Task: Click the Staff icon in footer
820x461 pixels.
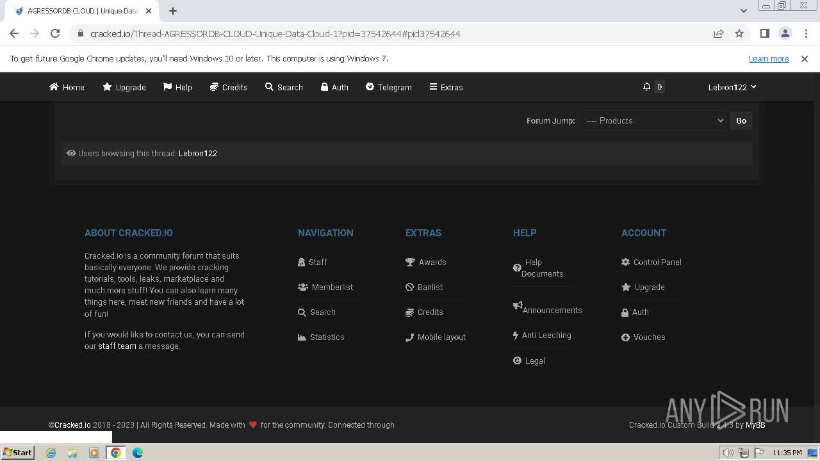Action: click(302, 262)
